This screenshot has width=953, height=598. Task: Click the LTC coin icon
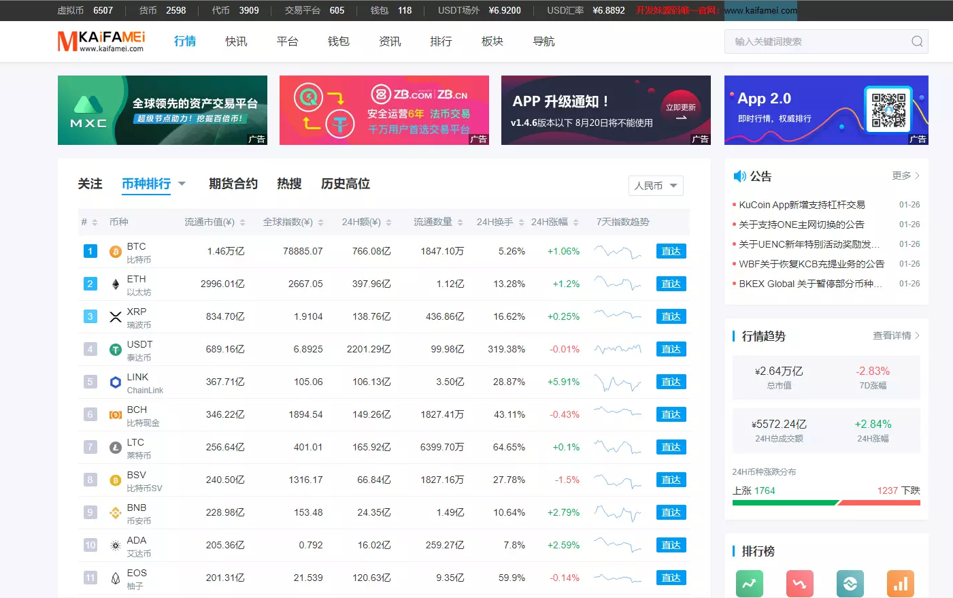(116, 448)
